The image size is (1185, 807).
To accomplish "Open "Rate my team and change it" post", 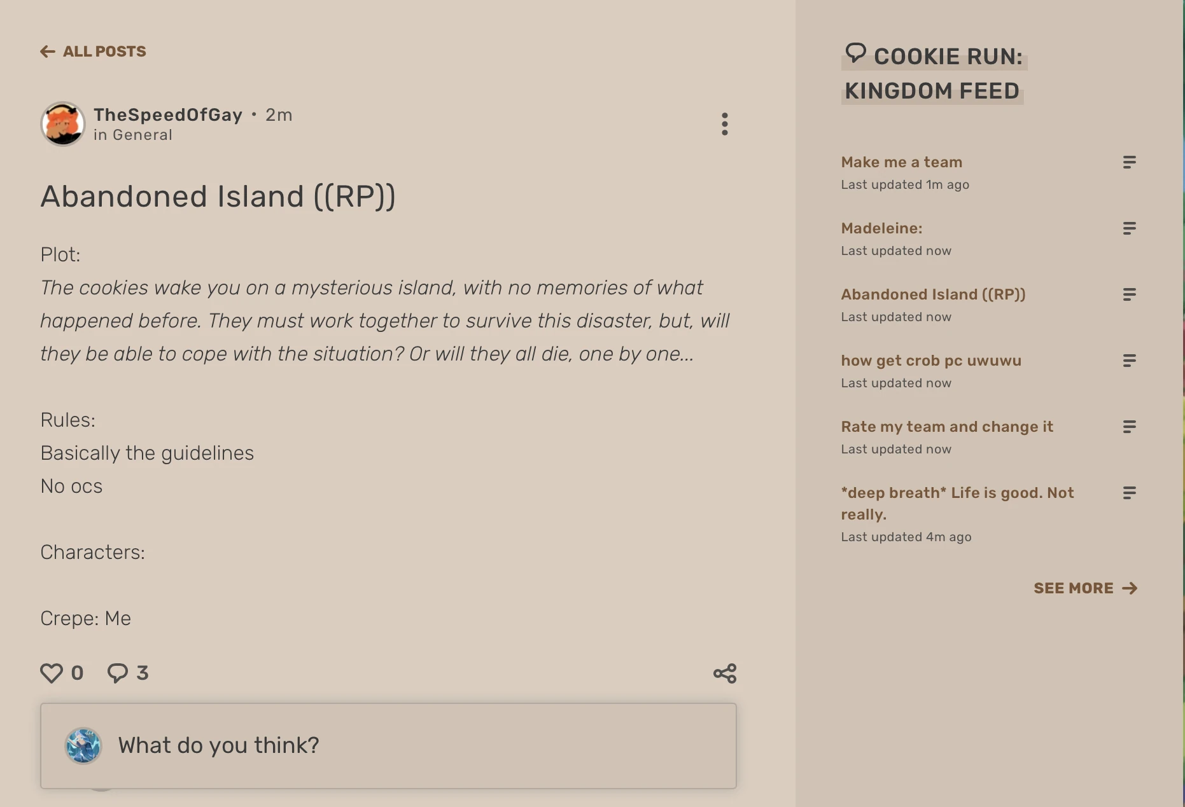I will pyautogui.click(x=946, y=427).
